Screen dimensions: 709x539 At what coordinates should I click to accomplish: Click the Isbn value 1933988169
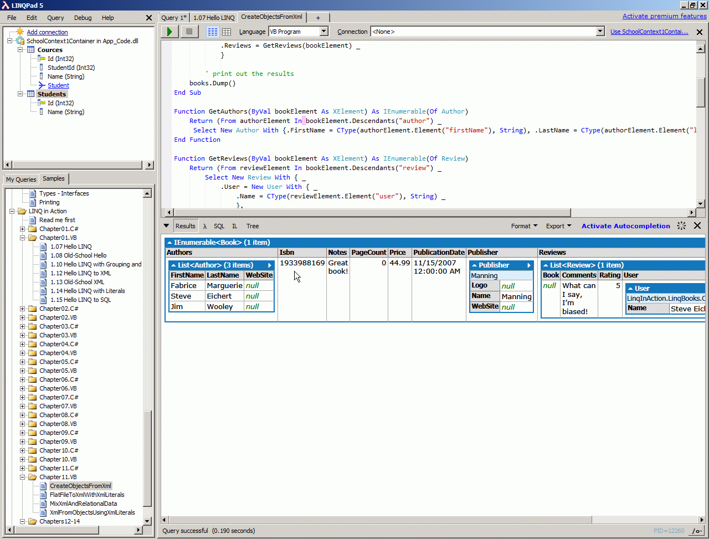[302, 263]
